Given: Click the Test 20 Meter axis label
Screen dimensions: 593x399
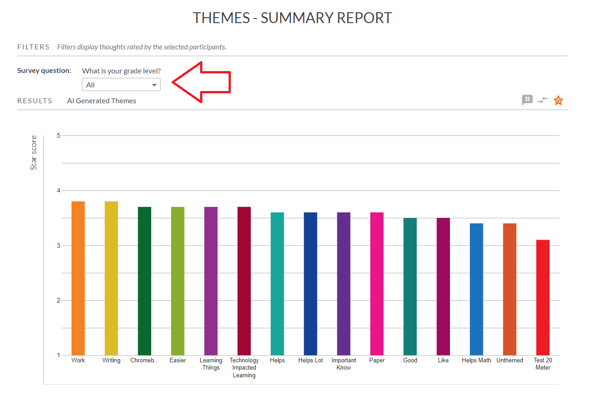Looking at the screenshot, I should tap(543, 364).
